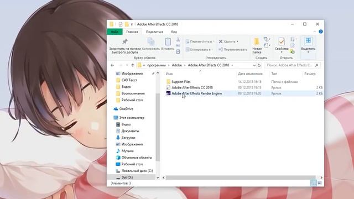
Task: Switch to the Поделиться tab
Action: click(154, 32)
